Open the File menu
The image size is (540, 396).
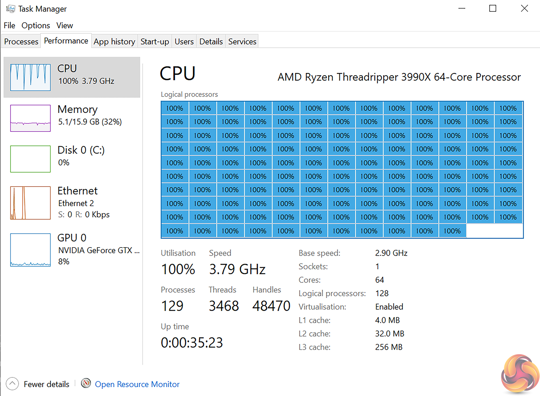click(9, 26)
